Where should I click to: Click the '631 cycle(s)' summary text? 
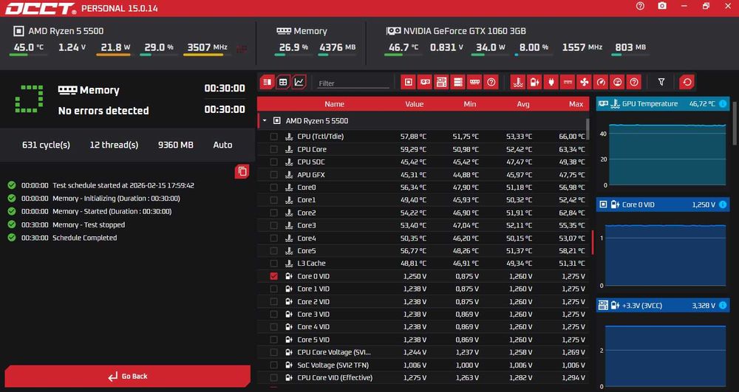click(46, 145)
